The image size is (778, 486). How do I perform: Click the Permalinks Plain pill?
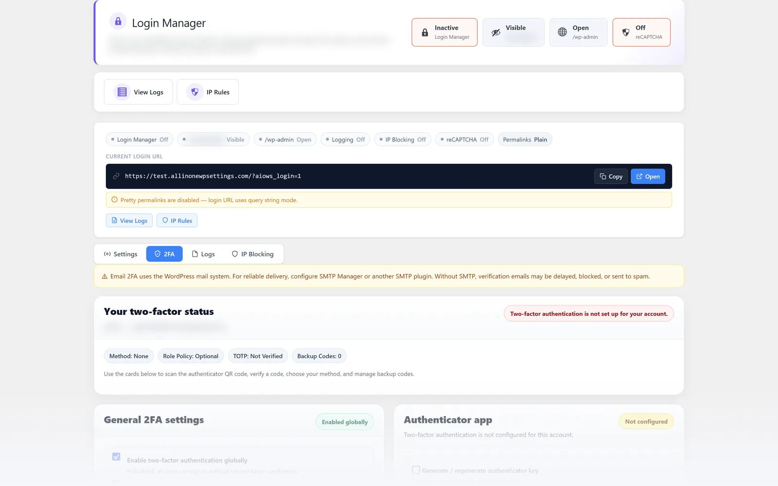[x=525, y=139]
